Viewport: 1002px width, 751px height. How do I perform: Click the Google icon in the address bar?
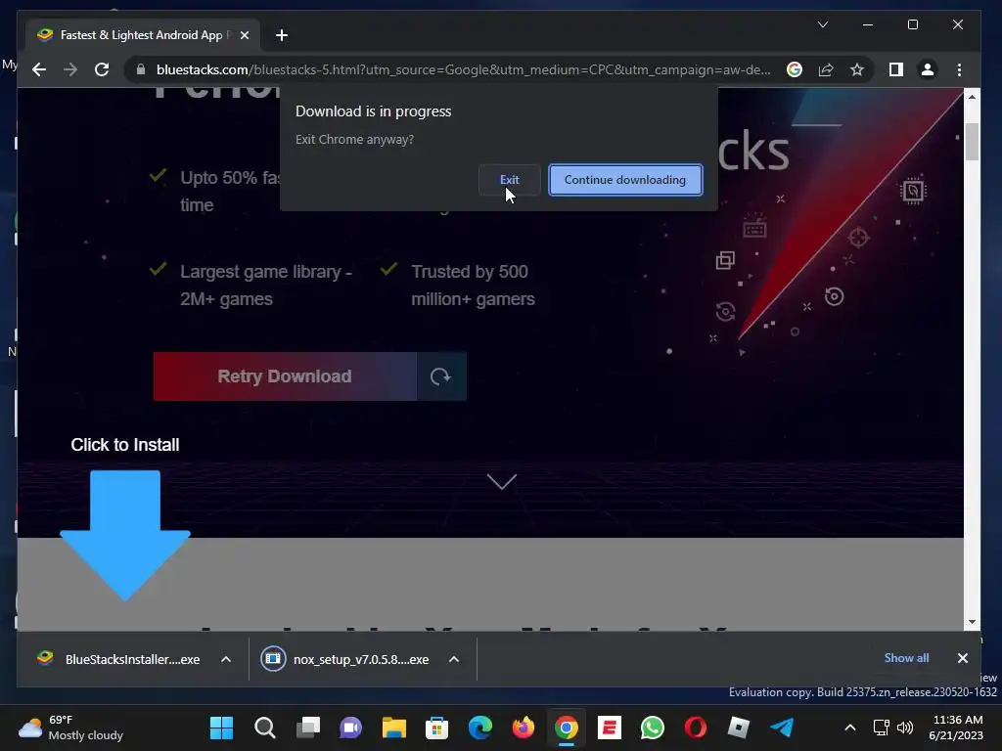(795, 69)
